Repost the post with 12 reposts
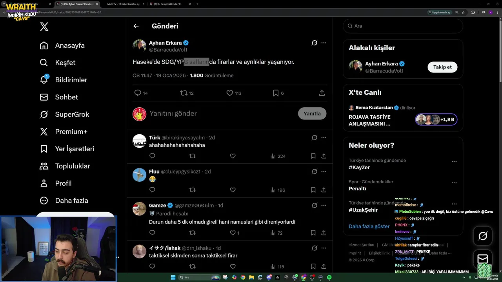 [184, 93]
